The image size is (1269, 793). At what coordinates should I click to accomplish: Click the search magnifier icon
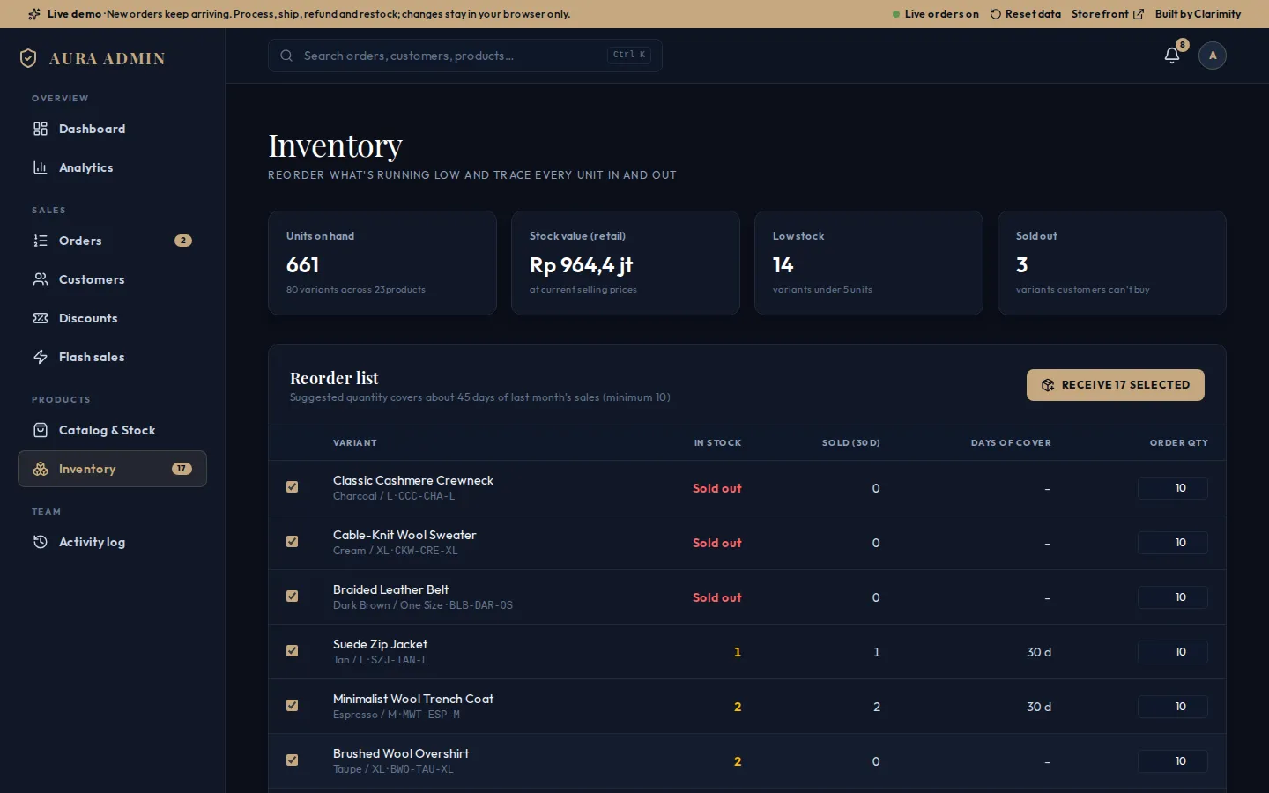pyautogui.click(x=286, y=56)
